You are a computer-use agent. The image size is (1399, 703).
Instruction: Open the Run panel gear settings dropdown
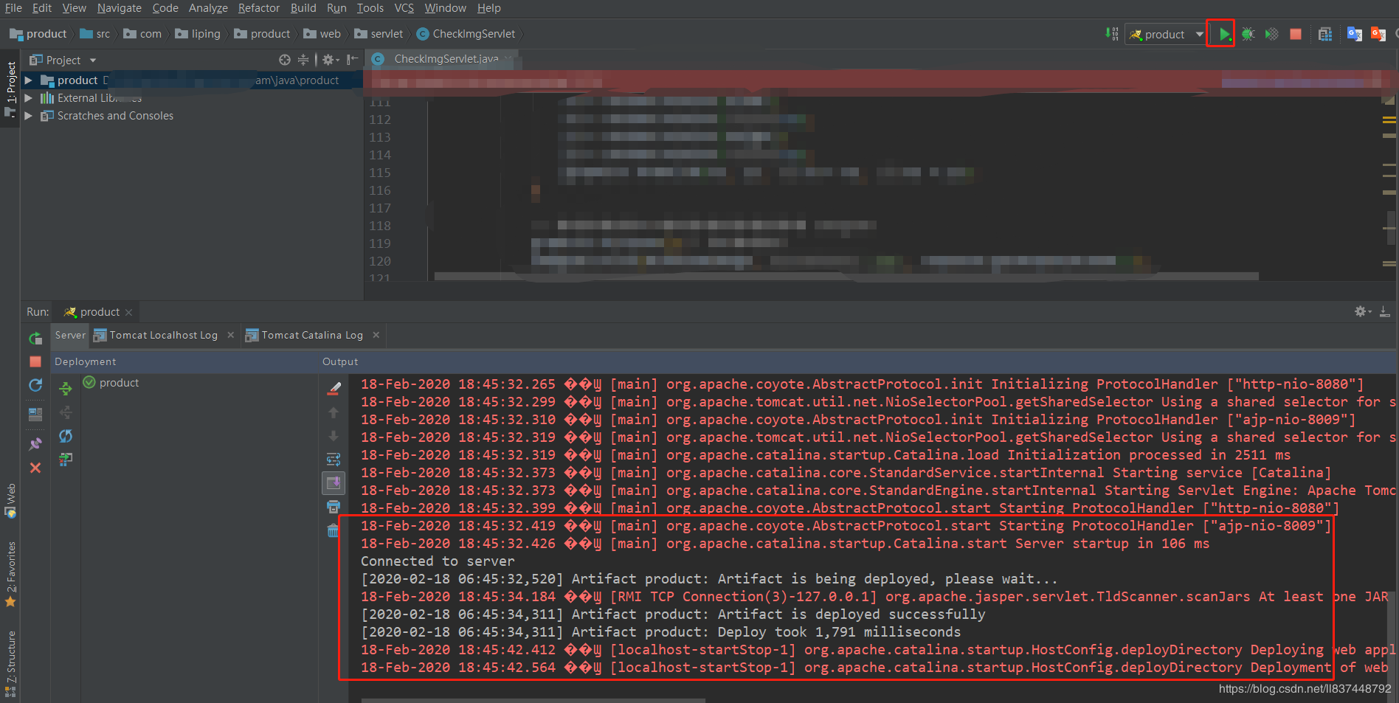(1363, 312)
